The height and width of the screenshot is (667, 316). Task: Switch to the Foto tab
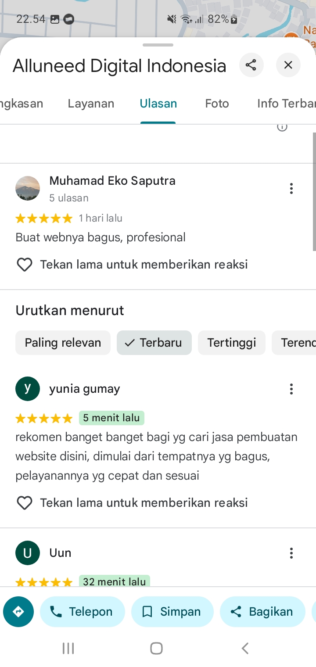[217, 104]
